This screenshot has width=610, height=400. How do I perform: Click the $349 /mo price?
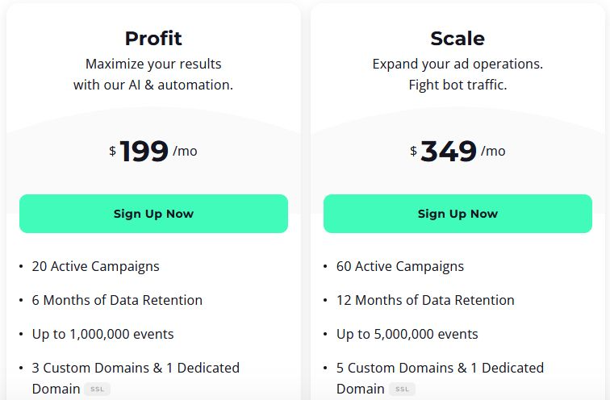click(x=457, y=151)
